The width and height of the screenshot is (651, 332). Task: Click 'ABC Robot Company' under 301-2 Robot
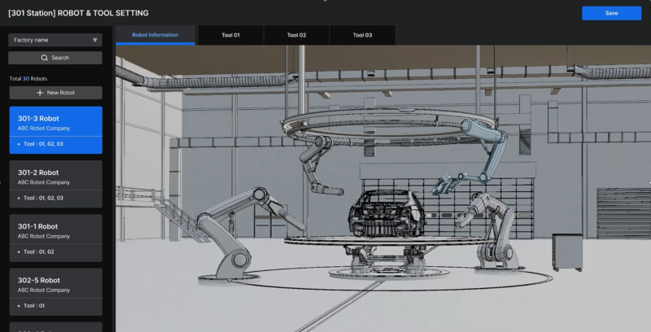tap(44, 182)
